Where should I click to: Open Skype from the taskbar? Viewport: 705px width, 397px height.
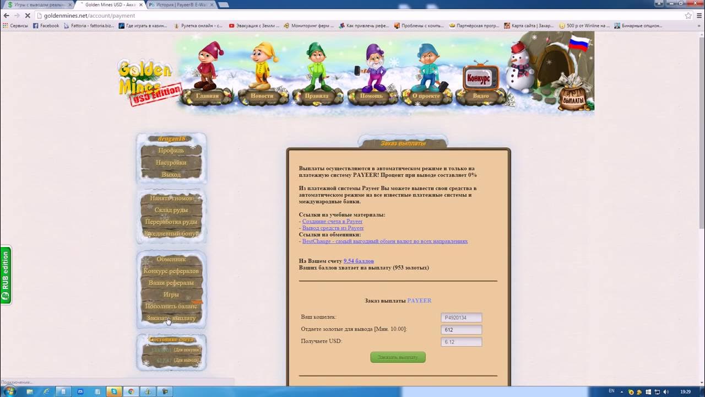tap(114, 391)
